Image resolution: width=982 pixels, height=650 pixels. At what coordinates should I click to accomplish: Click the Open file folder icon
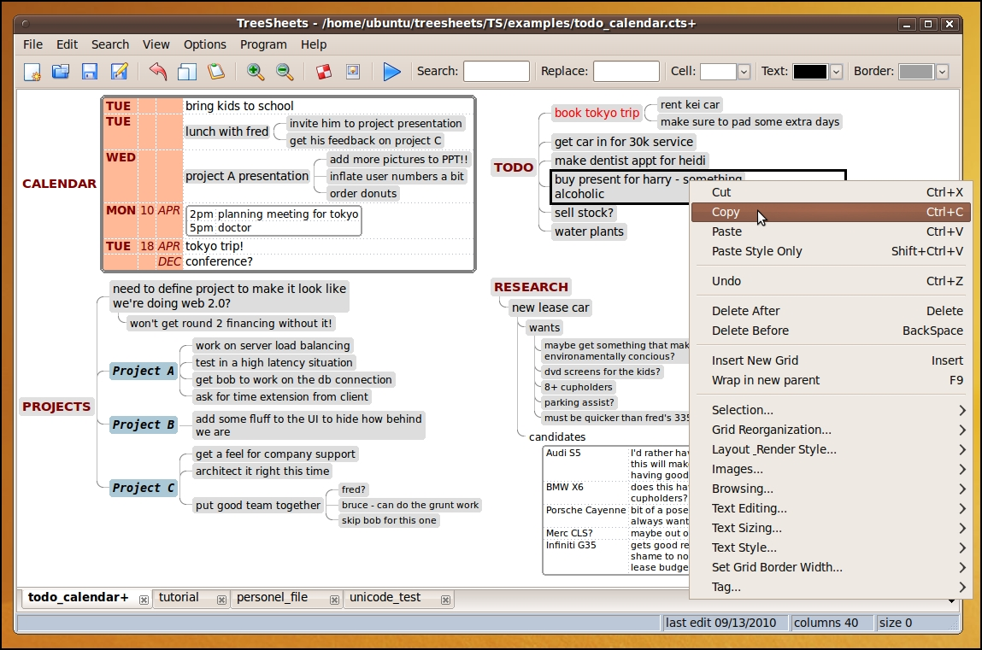point(61,72)
